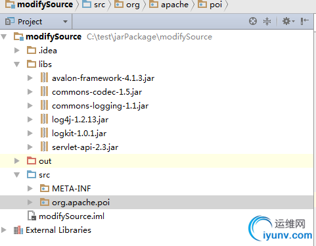This screenshot has height=246, width=316.
Task: Expand avalon-framework-4.1.3.jar
Action: [30, 78]
